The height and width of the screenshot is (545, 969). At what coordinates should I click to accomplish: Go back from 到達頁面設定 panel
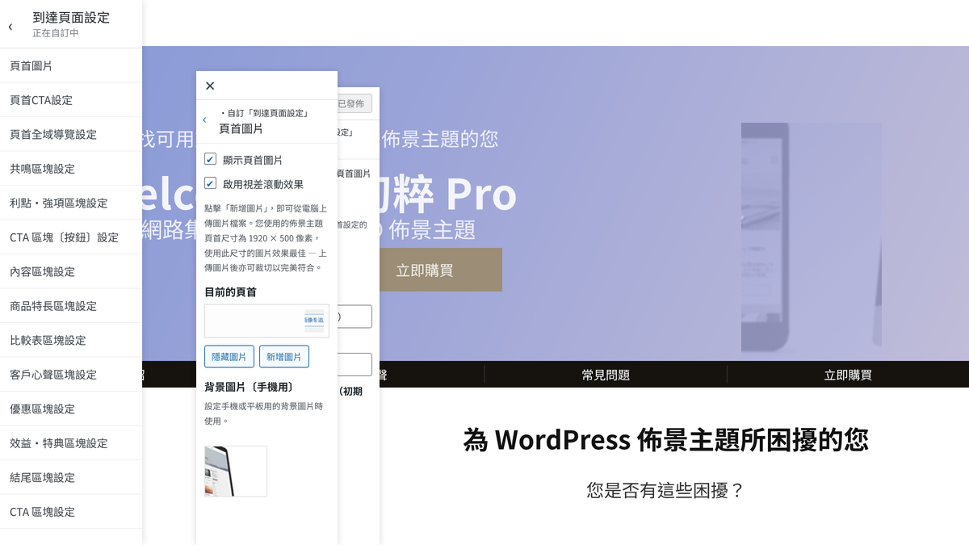[10, 27]
